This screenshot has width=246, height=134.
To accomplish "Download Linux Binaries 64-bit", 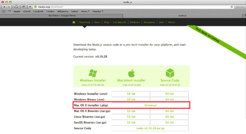I will coord(170,117).
